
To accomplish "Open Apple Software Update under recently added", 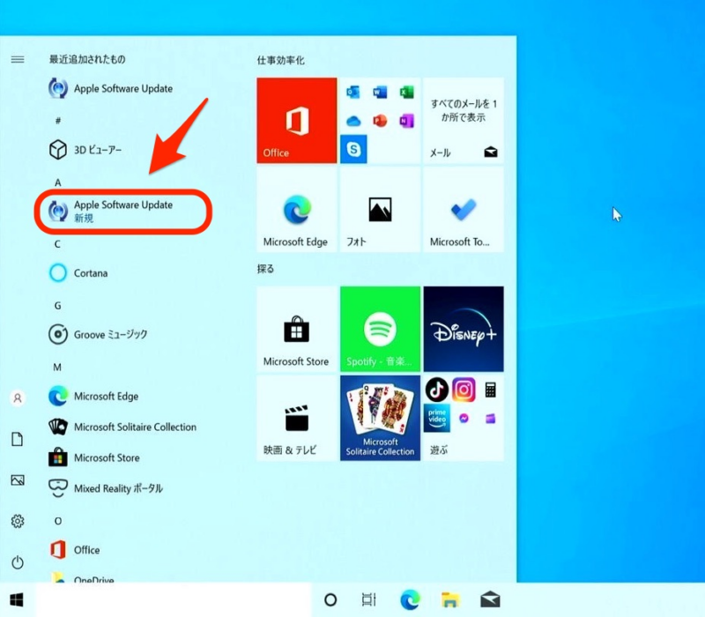I will pos(111,88).
